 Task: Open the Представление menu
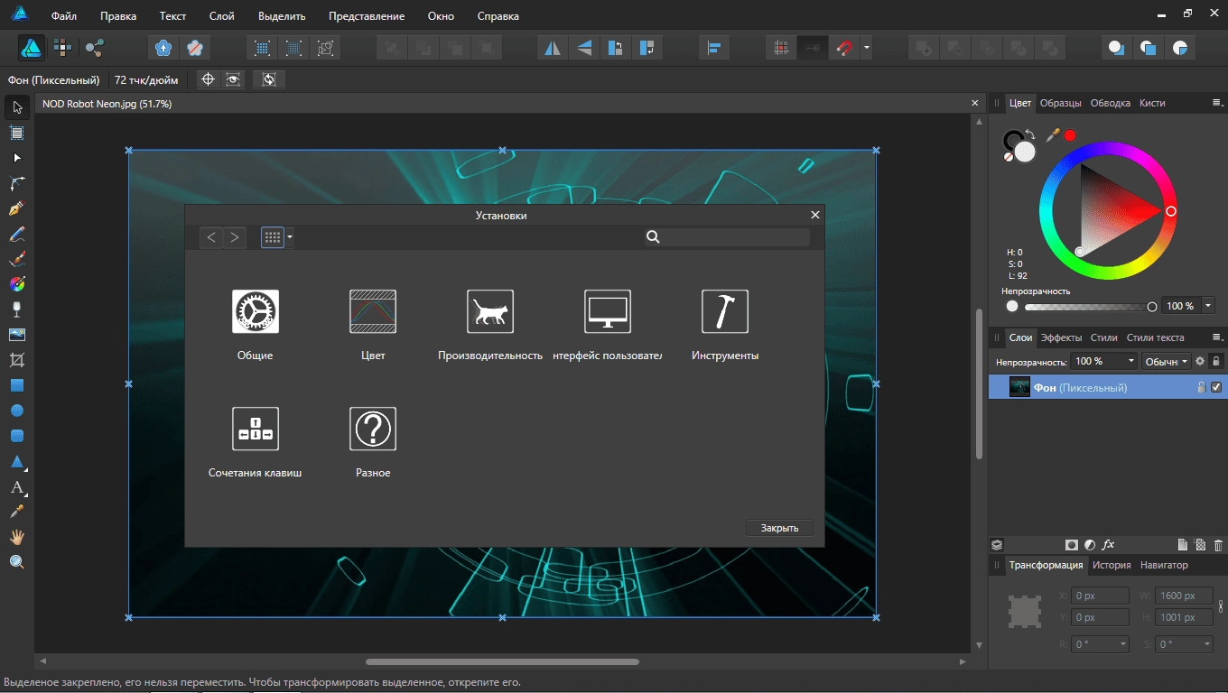point(367,16)
